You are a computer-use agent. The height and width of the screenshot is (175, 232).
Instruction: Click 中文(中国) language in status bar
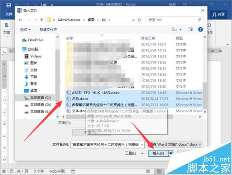(x=57, y=171)
